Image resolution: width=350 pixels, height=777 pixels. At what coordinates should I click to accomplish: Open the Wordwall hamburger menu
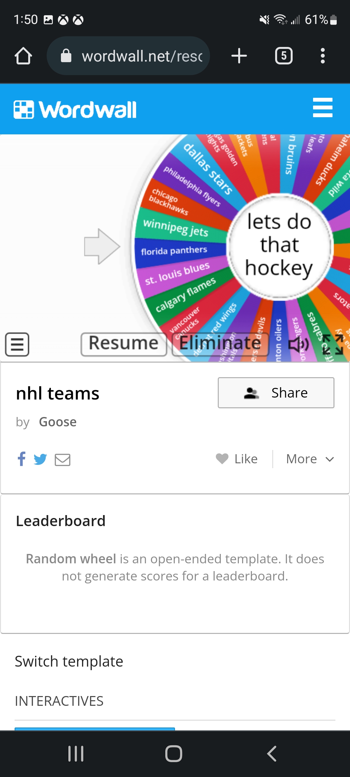322,108
